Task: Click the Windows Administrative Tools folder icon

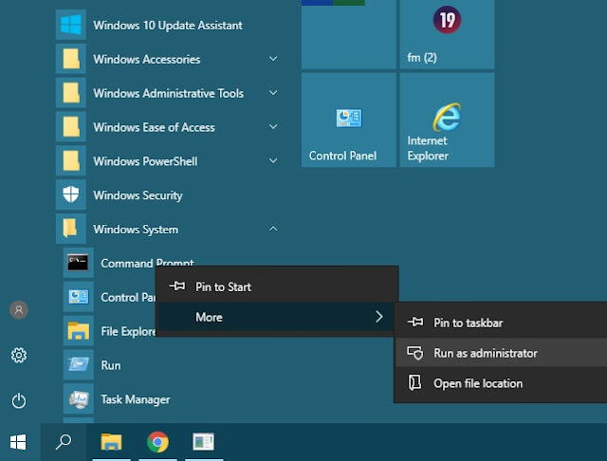Action: point(71,93)
